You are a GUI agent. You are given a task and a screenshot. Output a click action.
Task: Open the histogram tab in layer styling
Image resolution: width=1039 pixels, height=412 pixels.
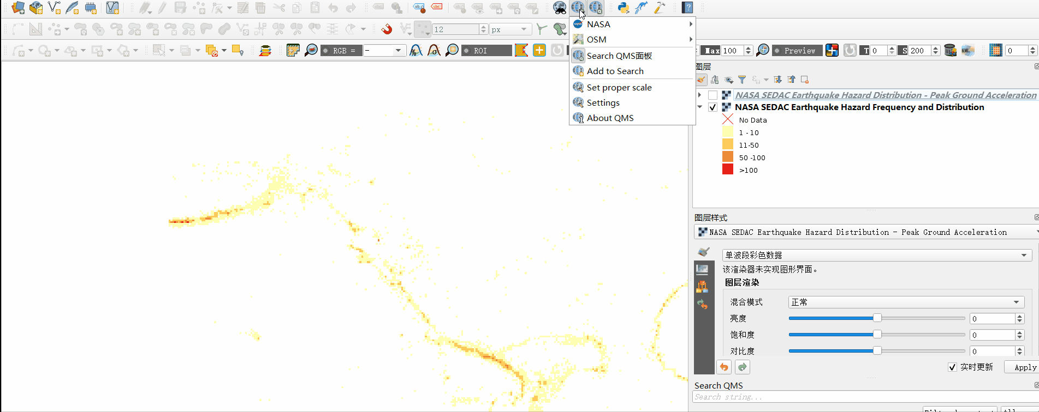point(702,287)
